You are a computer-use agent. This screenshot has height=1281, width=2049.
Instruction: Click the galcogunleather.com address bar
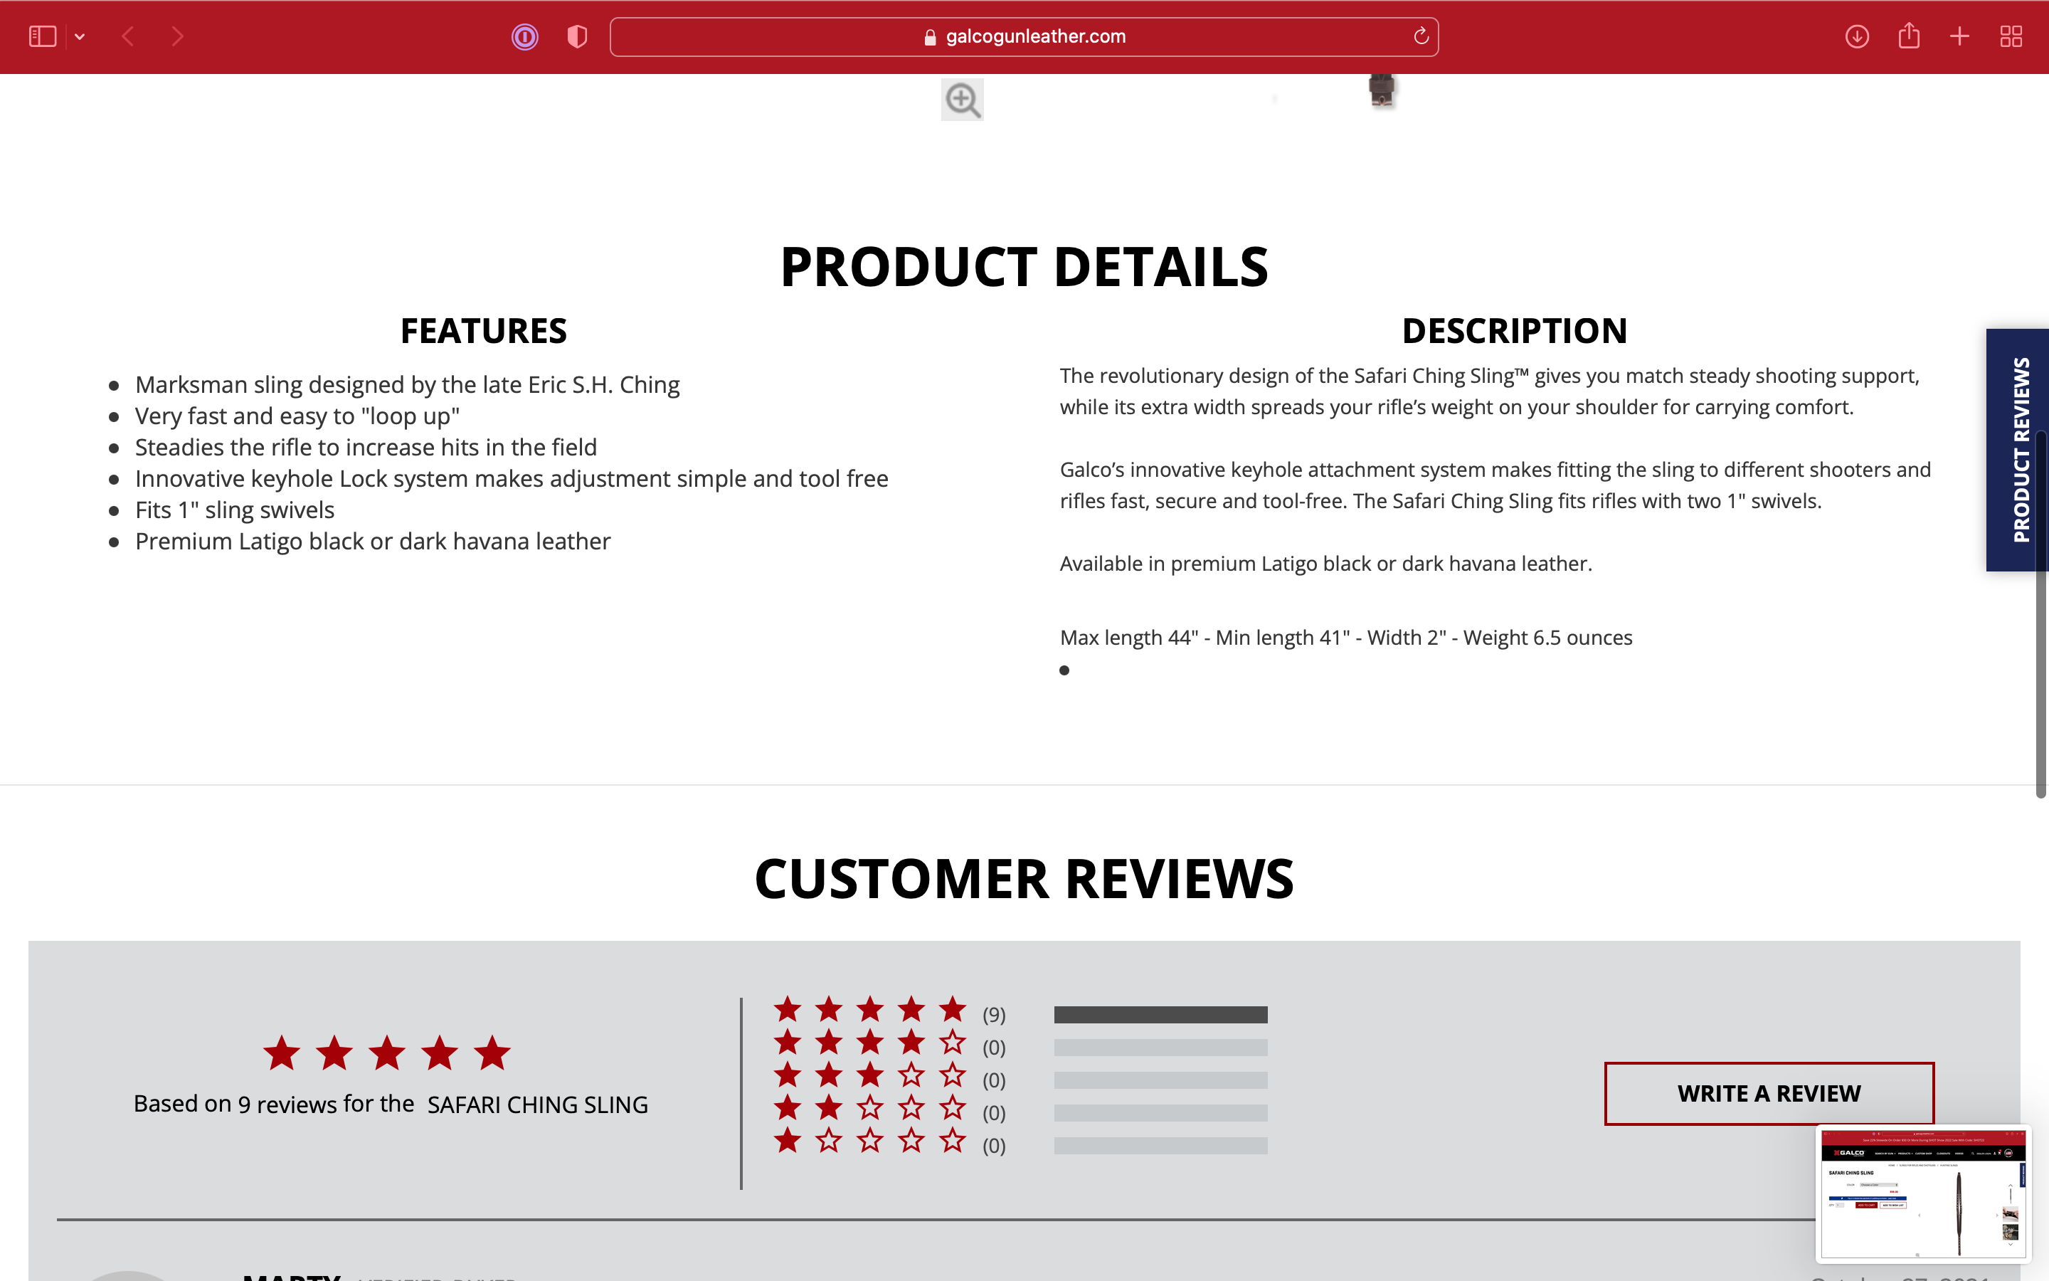[1024, 36]
